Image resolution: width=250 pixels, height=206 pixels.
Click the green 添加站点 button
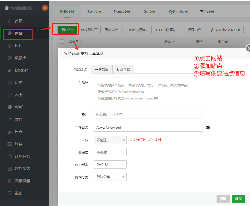tap(67, 30)
